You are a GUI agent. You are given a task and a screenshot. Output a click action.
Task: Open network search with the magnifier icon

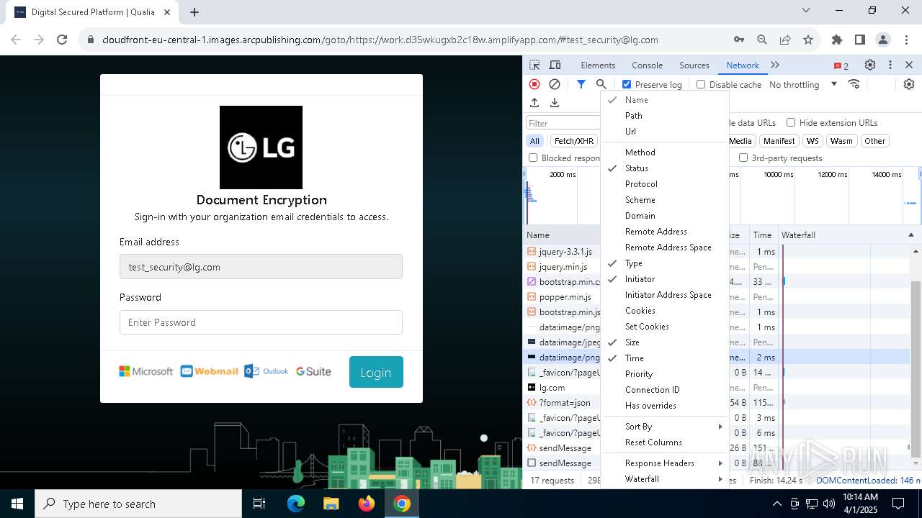click(x=601, y=84)
